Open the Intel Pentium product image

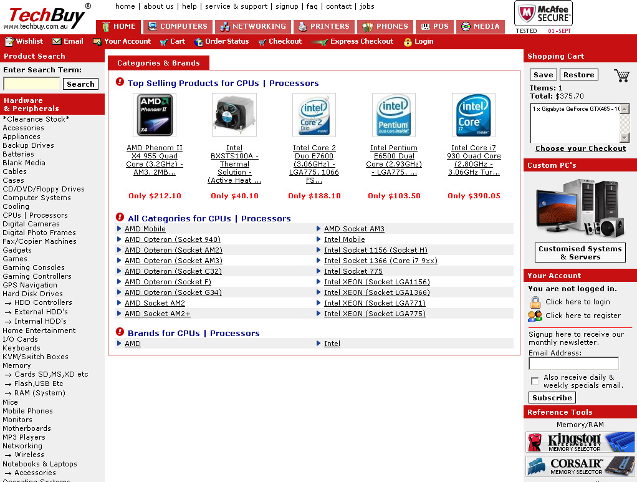394,115
